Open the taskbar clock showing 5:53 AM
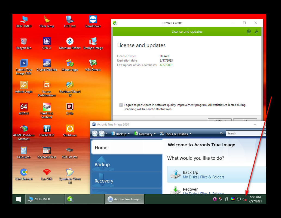 tap(255, 199)
